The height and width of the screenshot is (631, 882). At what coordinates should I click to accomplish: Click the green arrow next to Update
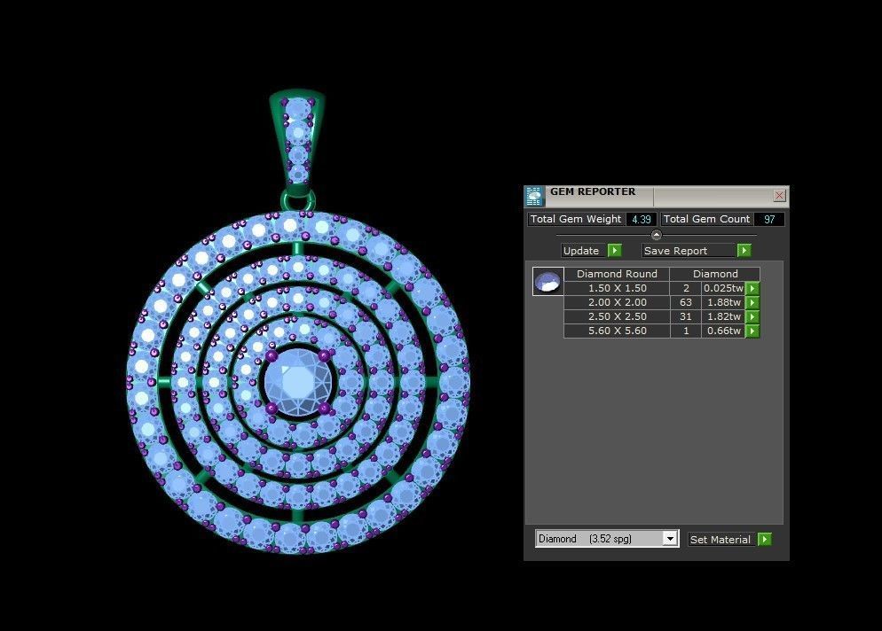pyautogui.click(x=615, y=251)
